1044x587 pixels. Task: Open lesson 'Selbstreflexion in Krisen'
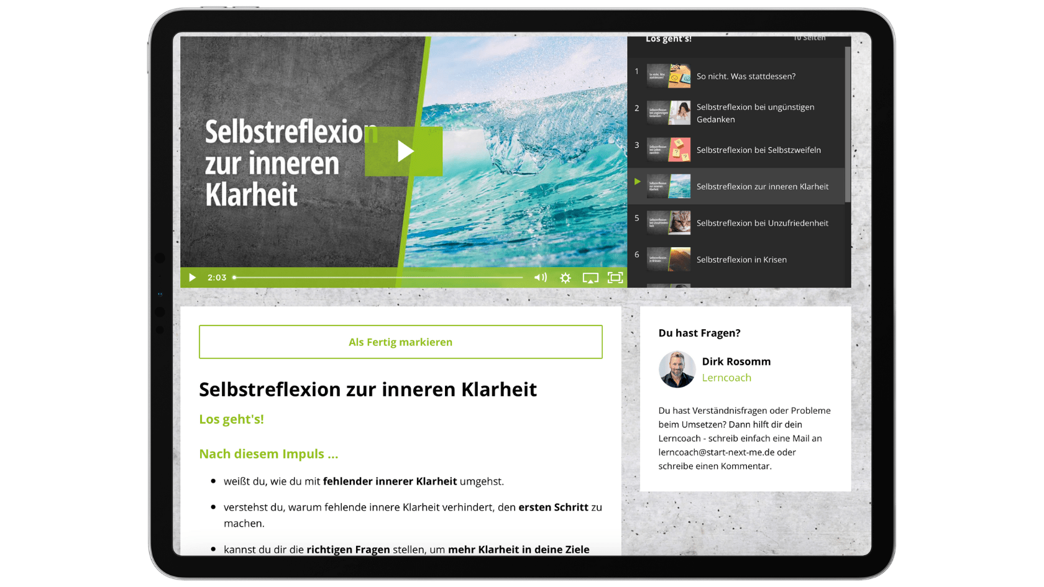click(742, 260)
